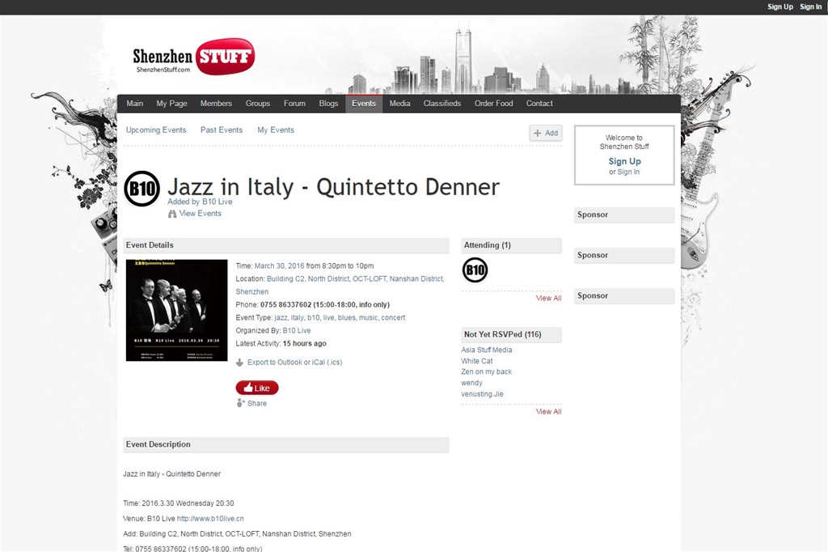Open the event poster thumbnail
Screen dimensions: 828x552
(177, 310)
